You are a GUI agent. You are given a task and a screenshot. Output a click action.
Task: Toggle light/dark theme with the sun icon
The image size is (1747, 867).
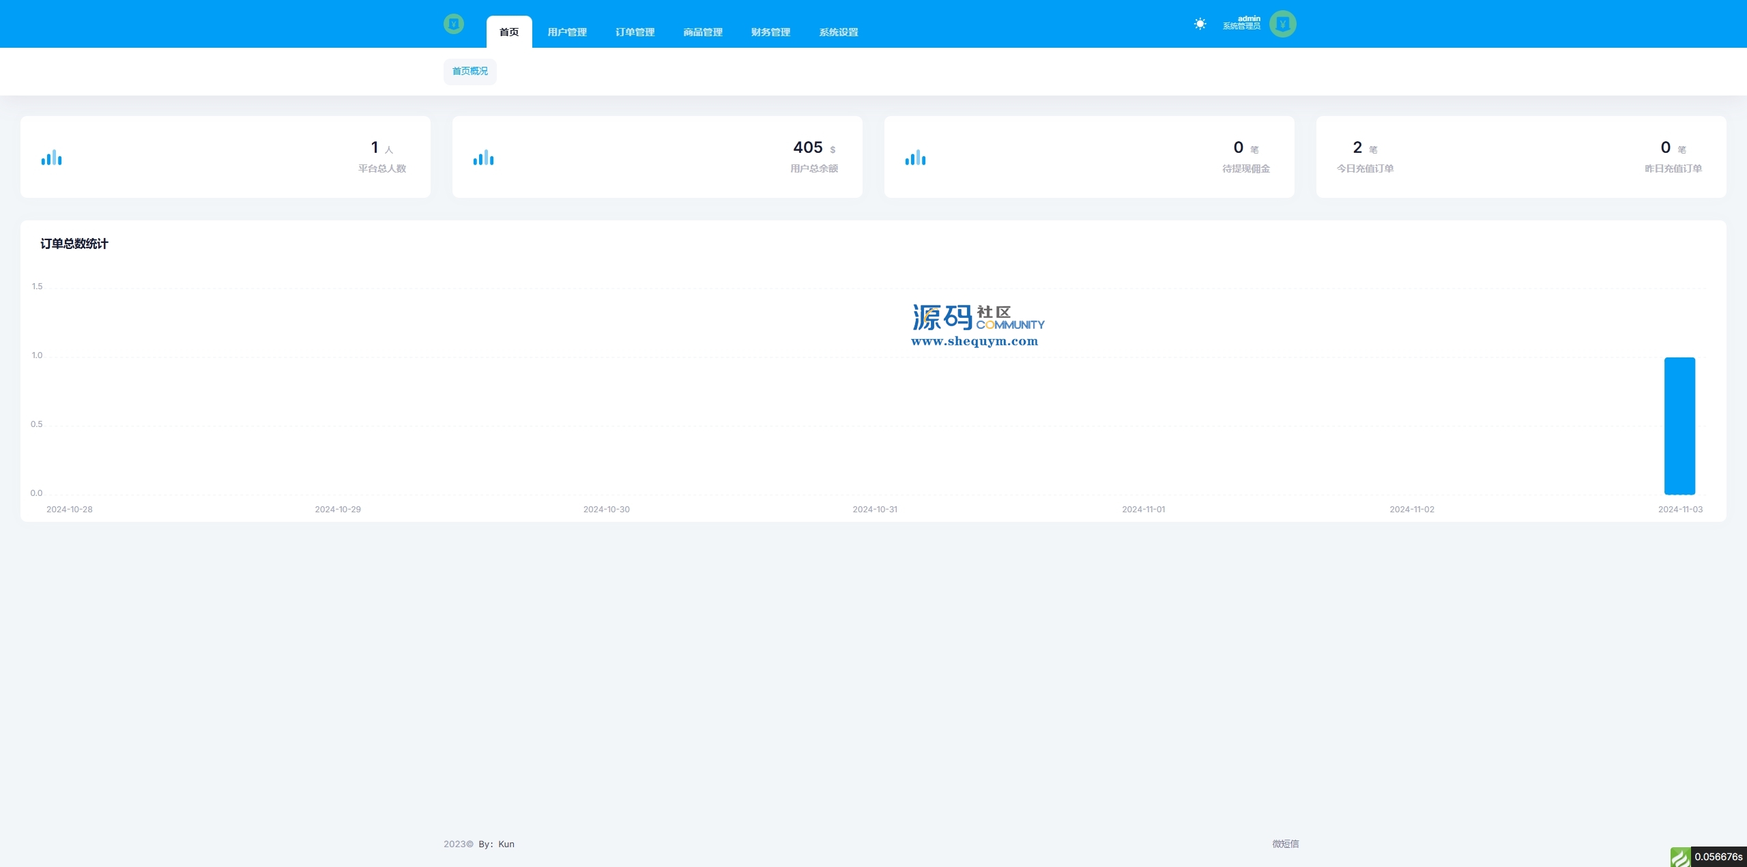pyautogui.click(x=1200, y=25)
